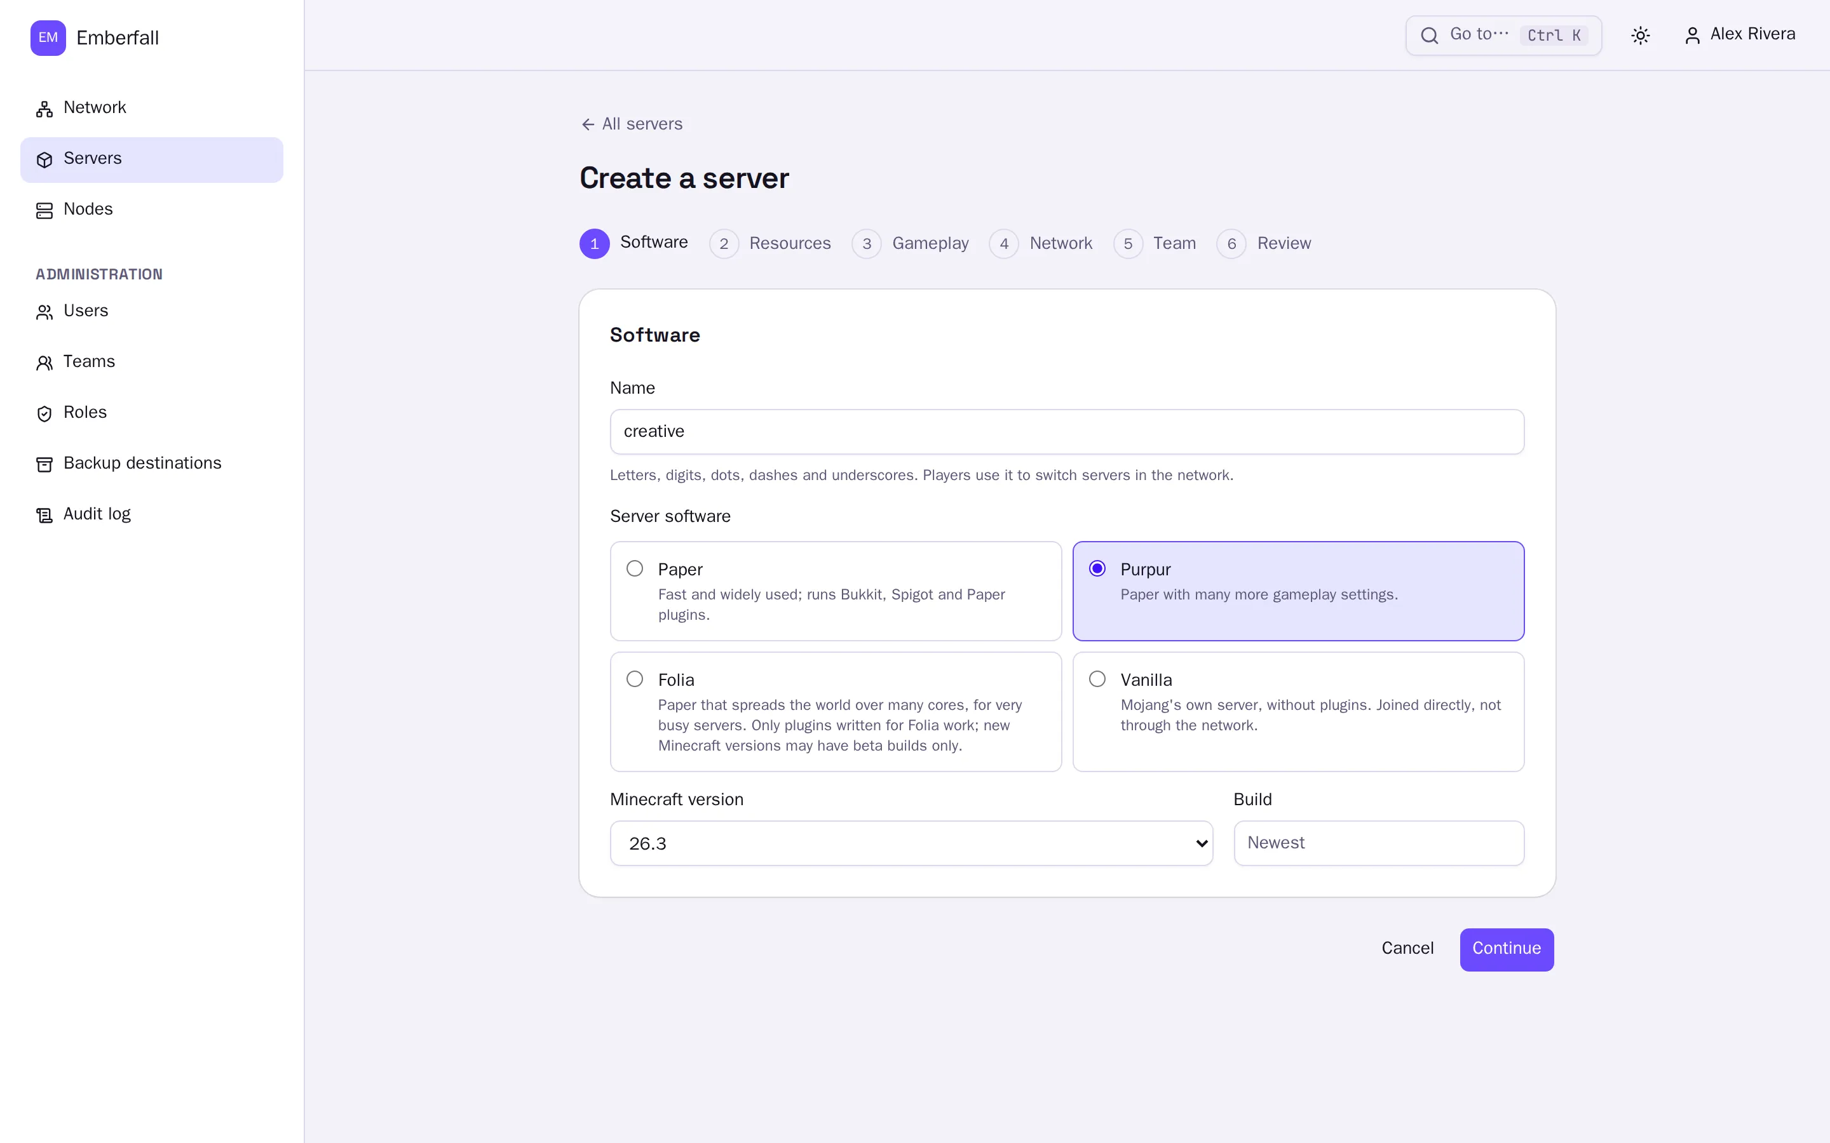This screenshot has width=1830, height=1143.
Task: Click the Roles shield icon
Action: tap(44, 413)
